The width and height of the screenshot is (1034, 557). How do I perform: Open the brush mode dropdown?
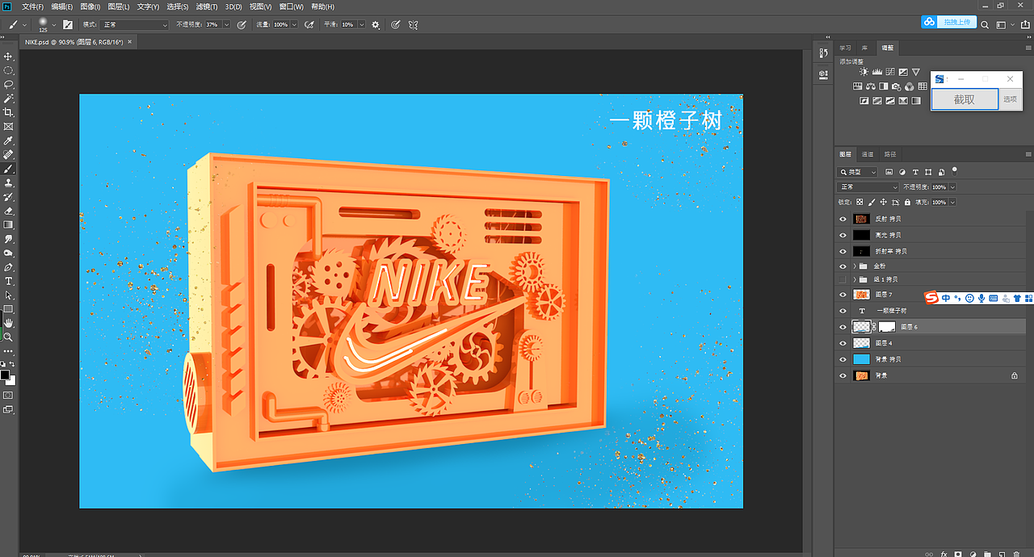click(134, 24)
